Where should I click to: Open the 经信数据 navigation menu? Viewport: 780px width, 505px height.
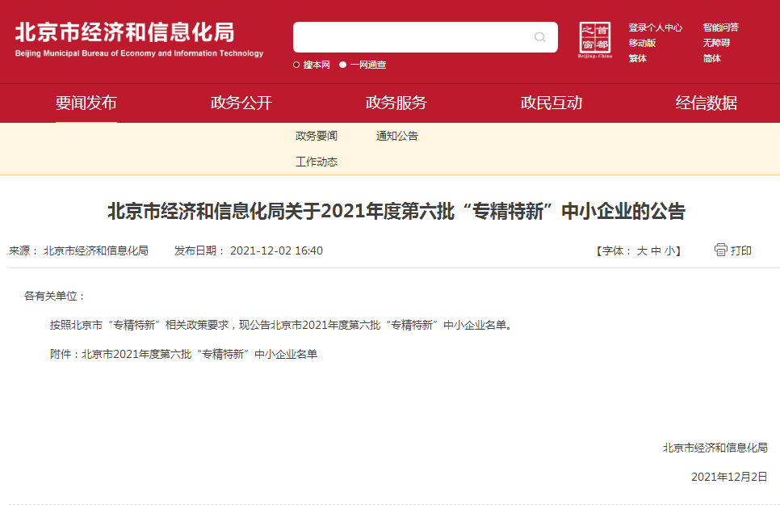click(707, 103)
